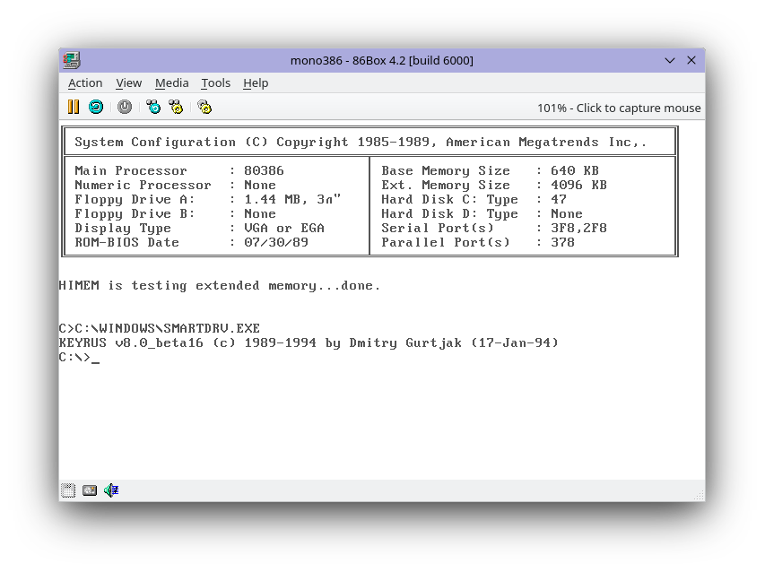Viewport: 765px width, 572px height.
Task: Send Ctrl+Alt+Del with the toolbar icon
Action: (x=153, y=107)
